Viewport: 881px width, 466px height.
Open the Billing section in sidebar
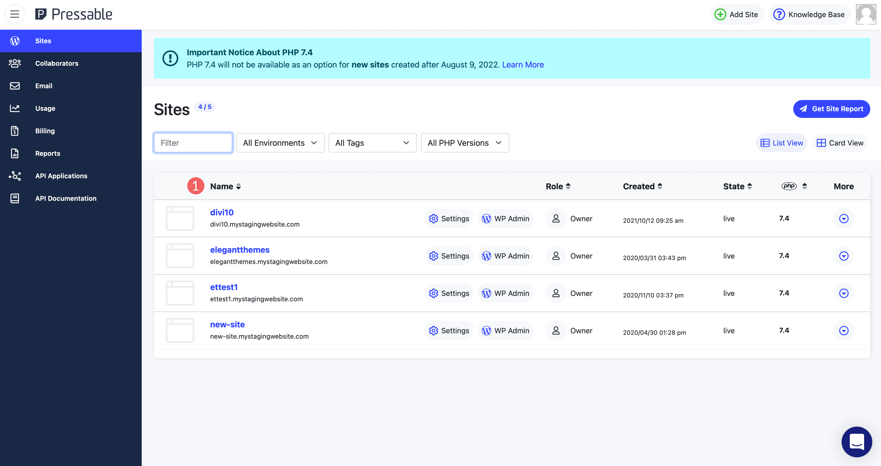coord(45,130)
